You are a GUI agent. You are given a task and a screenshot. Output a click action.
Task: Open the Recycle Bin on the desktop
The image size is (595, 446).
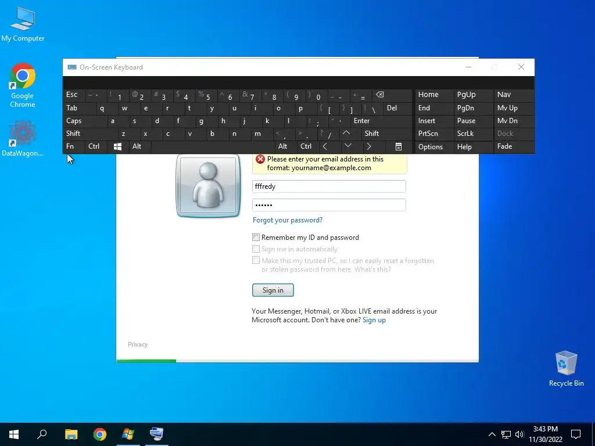[566, 368]
